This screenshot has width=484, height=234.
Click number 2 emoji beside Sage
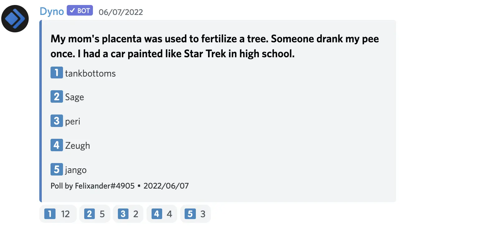pyautogui.click(x=56, y=97)
